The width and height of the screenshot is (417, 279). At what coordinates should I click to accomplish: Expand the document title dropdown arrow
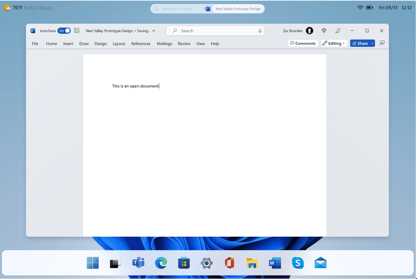153,31
